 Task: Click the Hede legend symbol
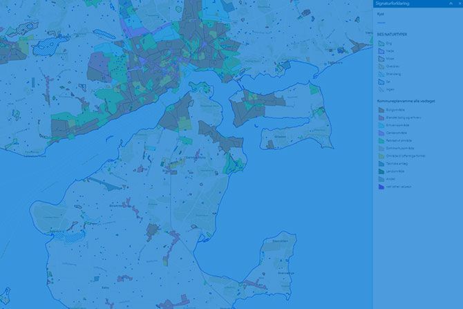pyautogui.click(x=380, y=51)
